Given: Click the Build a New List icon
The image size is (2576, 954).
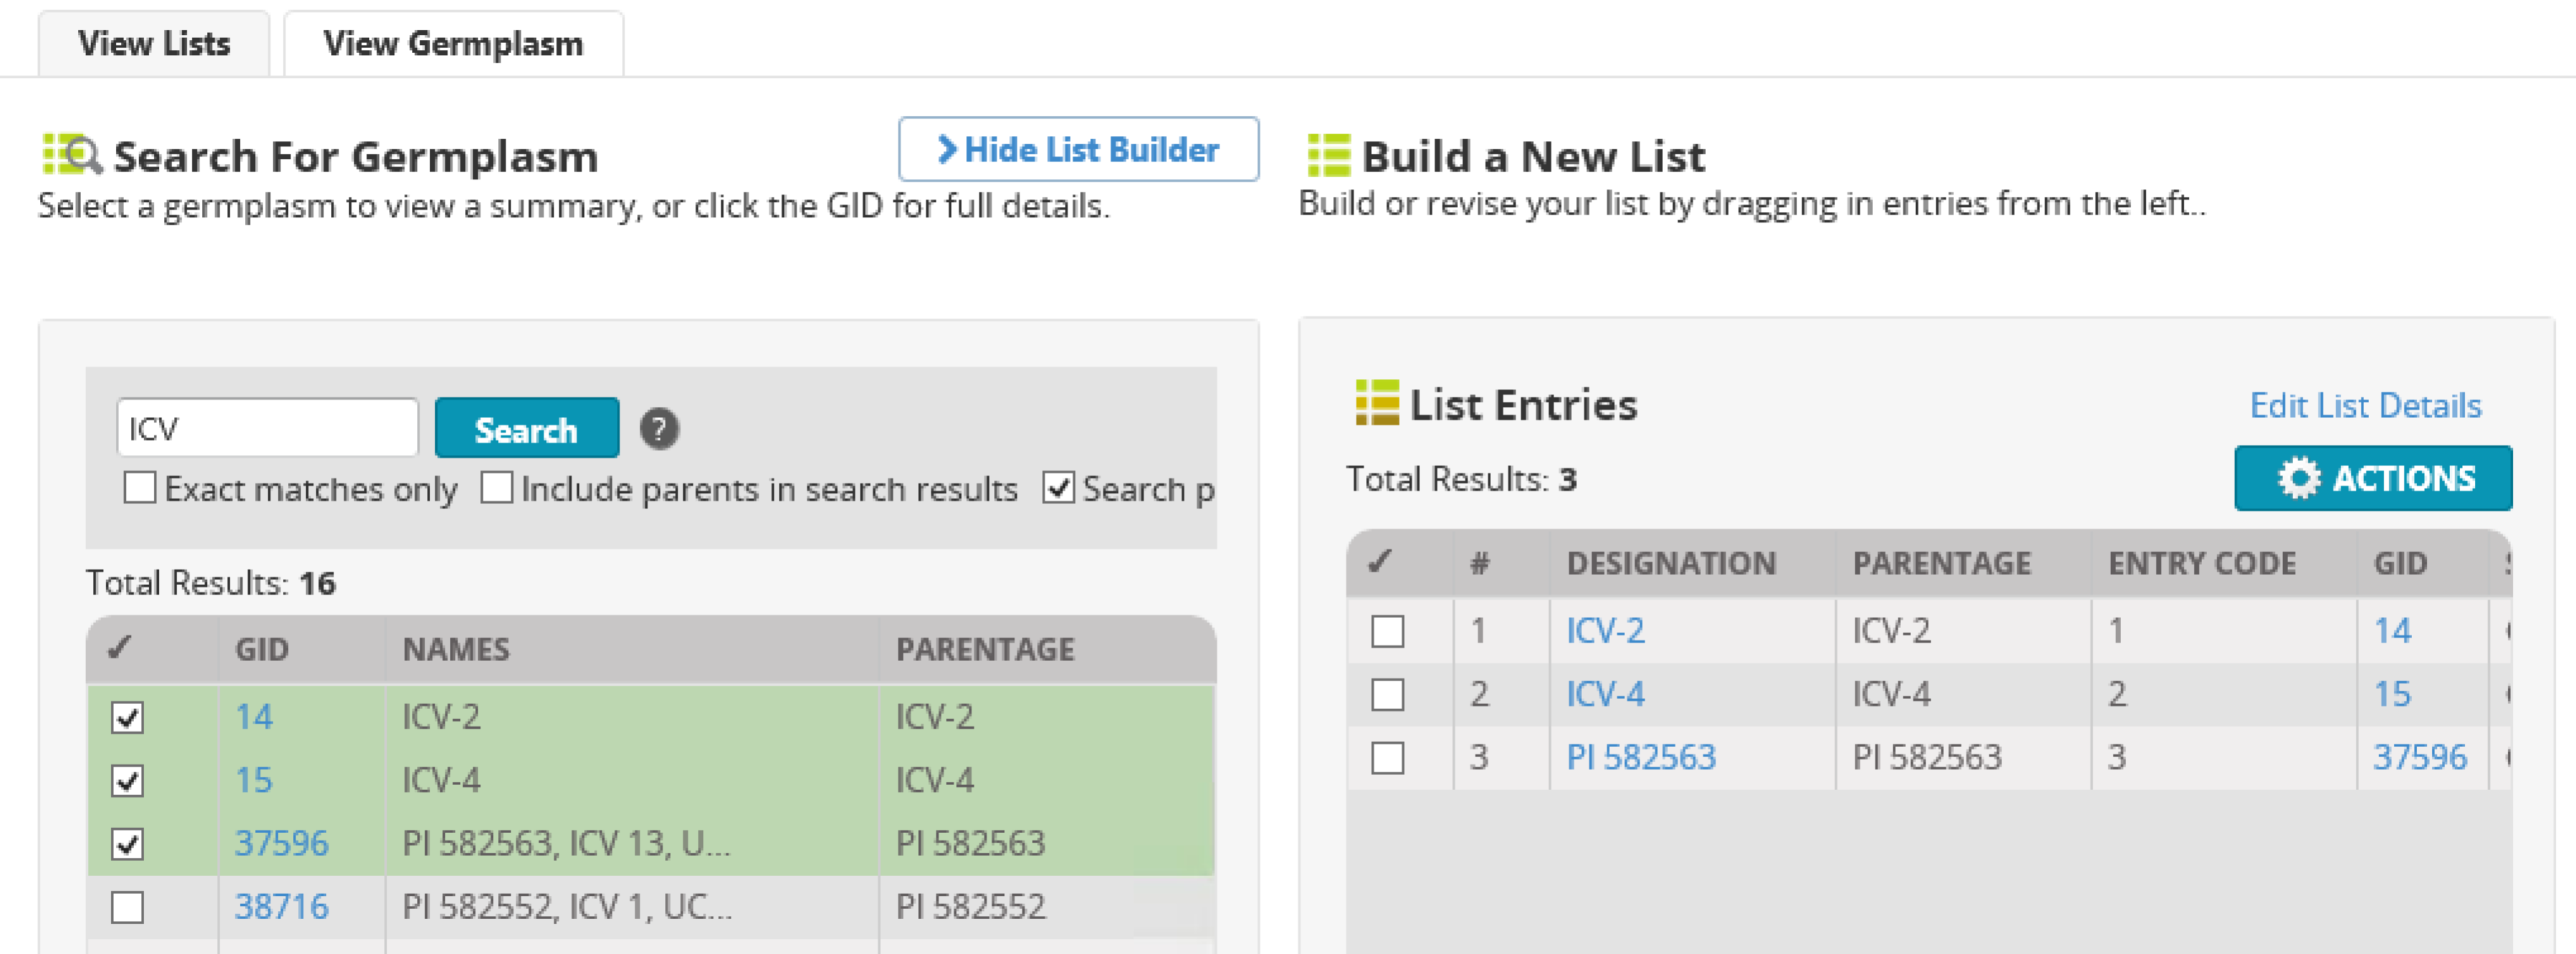Looking at the screenshot, I should pos(1329,156).
